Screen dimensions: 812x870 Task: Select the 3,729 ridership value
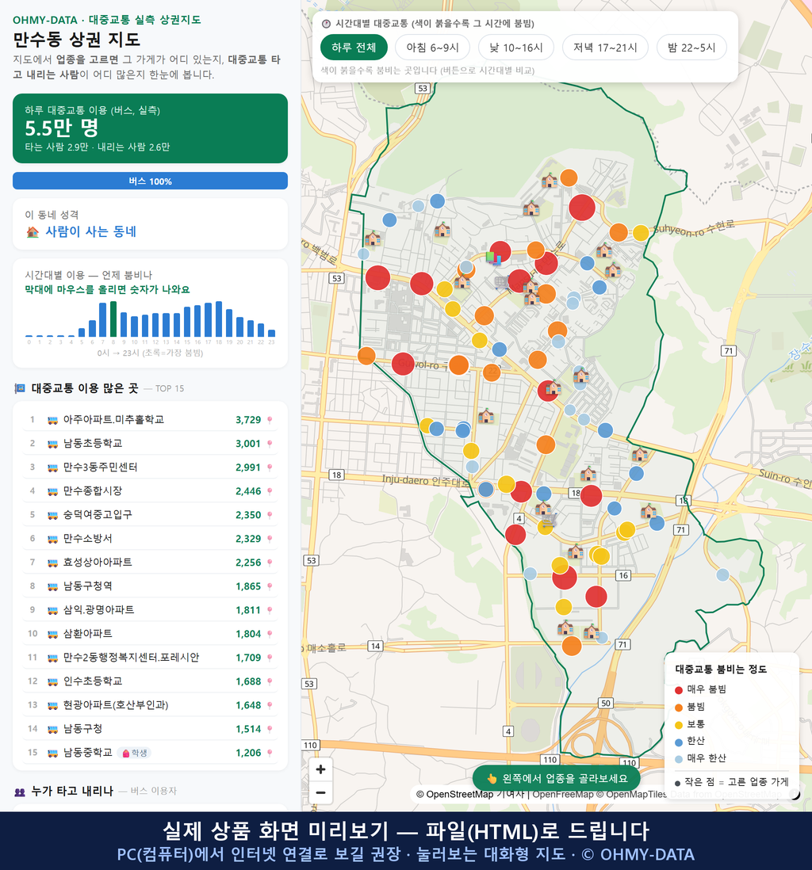tap(248, 420)
